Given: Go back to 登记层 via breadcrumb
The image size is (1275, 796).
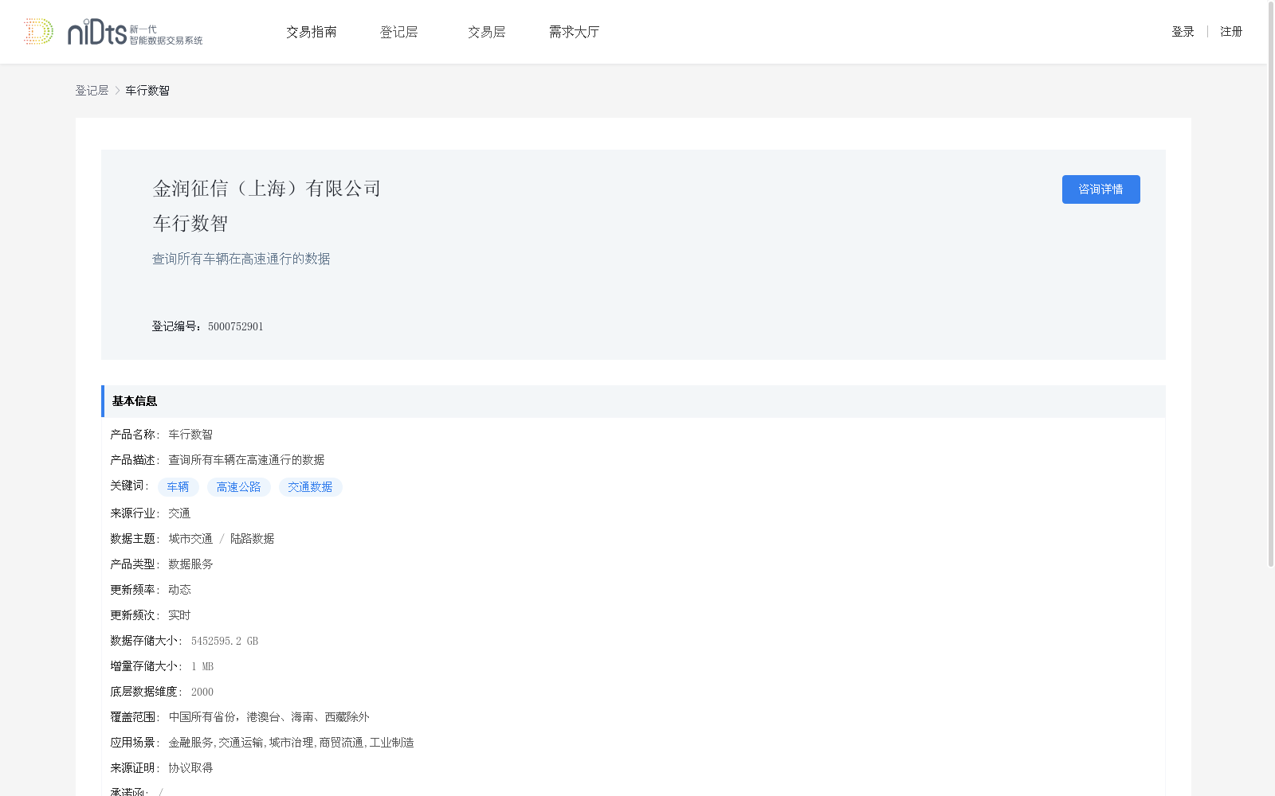Looking at the screenshot, I should tap(92, 91).
